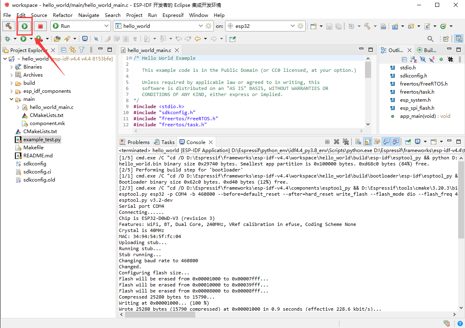The image size is (465, 328).
Task: Open the Project menu
Action: coord(134,15)
